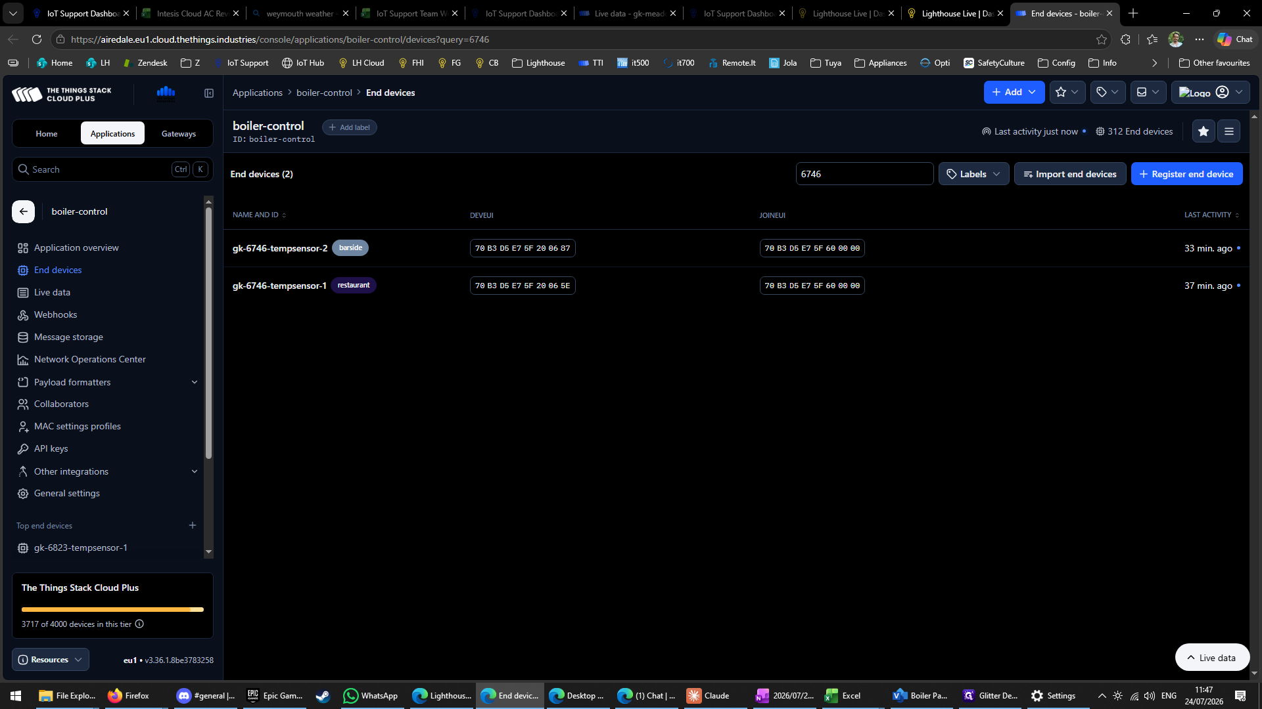Open the inbox notifications dropdown icon
Viewport: 1262px width, 709px height.
(1148, 93)
